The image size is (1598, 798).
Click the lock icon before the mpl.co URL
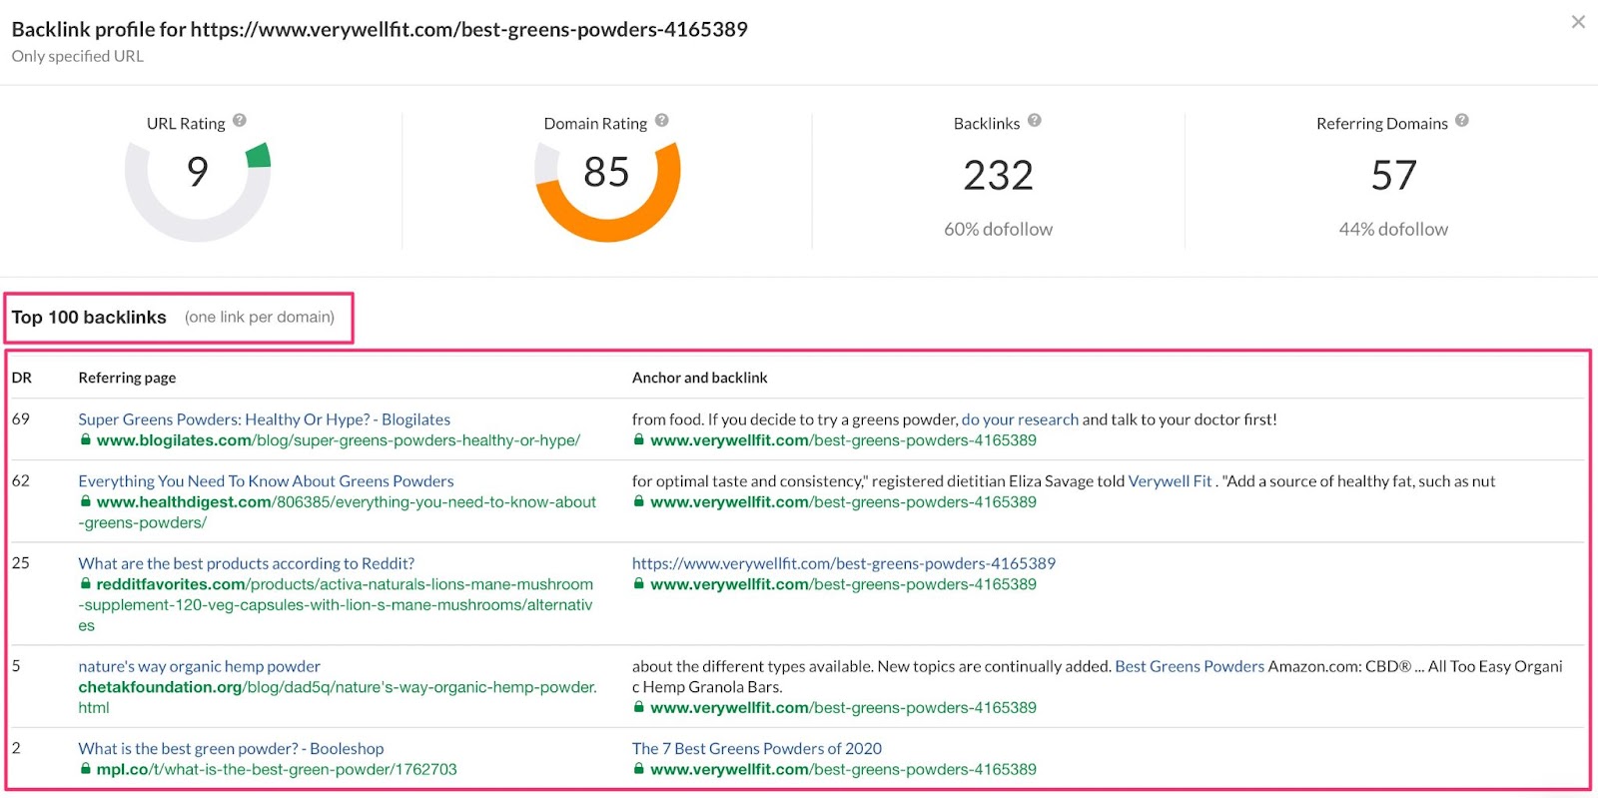coord(86,769)
